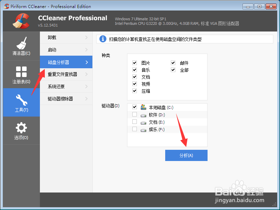
Task: Click the CCleaner logo in header
Action: click(21, 21)
